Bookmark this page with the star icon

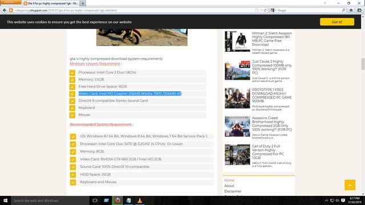[257, 10]
